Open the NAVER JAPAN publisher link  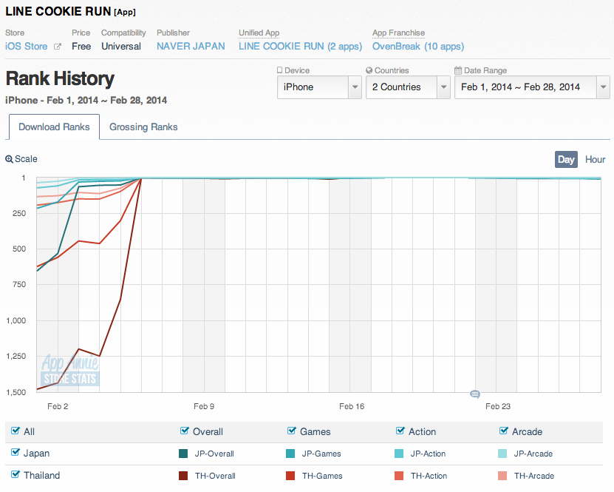click(191, 47)
